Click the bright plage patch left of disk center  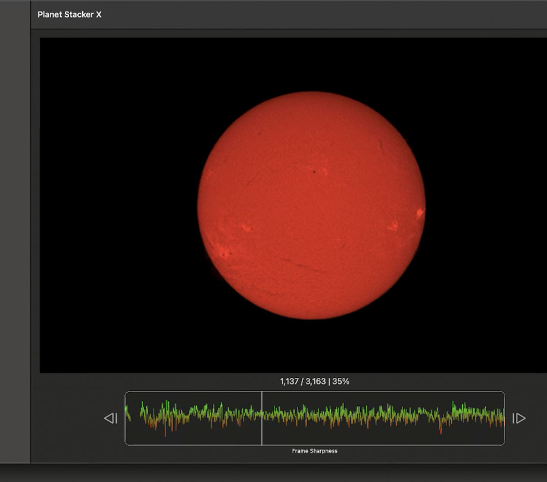(x=246, y=227)
